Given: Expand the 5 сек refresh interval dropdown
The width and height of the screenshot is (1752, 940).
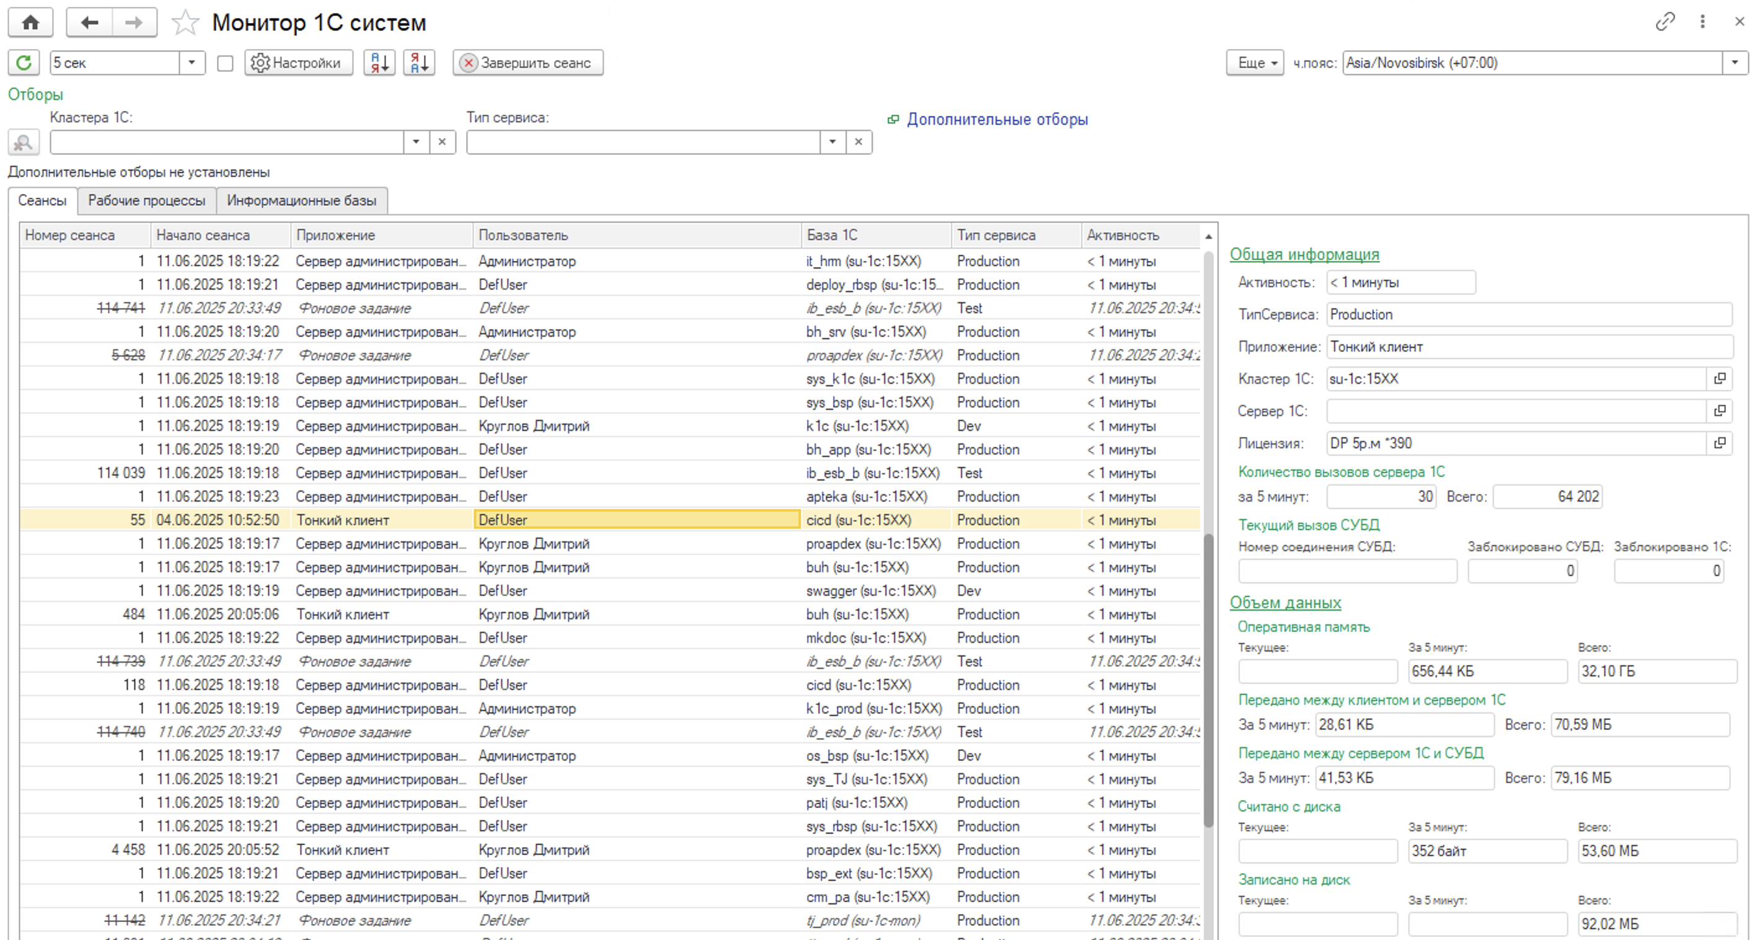Looking at the screenshot, I should [x=192, y=63].
